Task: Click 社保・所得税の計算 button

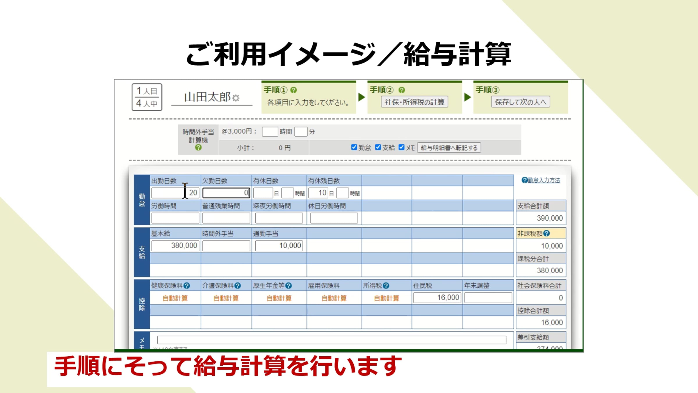Action: (414, 102)
